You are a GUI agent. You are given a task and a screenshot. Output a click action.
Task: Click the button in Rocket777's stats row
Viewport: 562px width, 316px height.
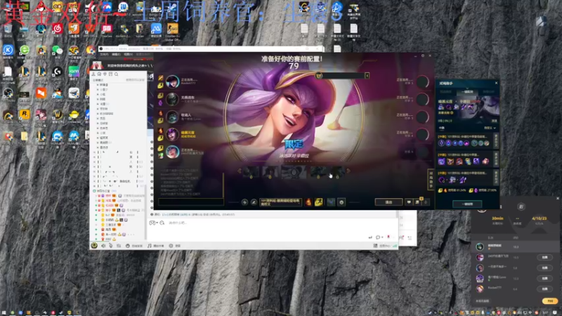544,289
